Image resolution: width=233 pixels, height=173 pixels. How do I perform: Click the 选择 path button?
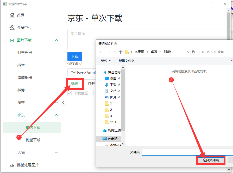[x=75, y=84]
